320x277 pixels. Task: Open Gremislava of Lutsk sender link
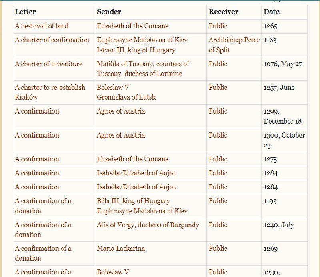pos(126,97)
